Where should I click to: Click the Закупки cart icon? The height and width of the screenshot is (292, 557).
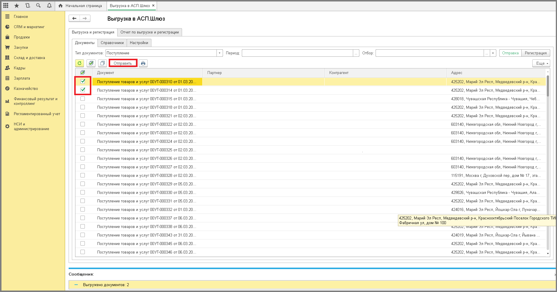click(7, 47)
